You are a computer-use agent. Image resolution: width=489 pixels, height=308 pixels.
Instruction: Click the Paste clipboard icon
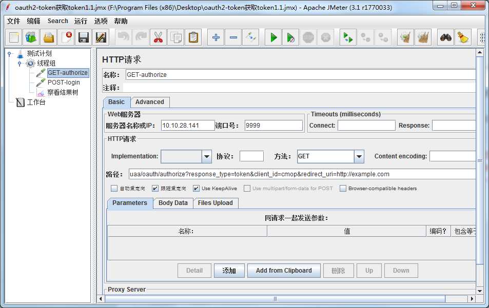coord(193,37)
